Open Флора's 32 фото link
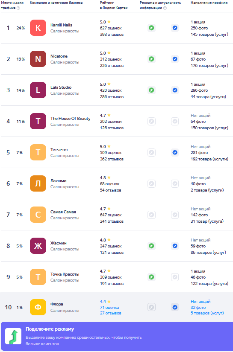The width and height of the screenshot is (233, 352). 198,308
